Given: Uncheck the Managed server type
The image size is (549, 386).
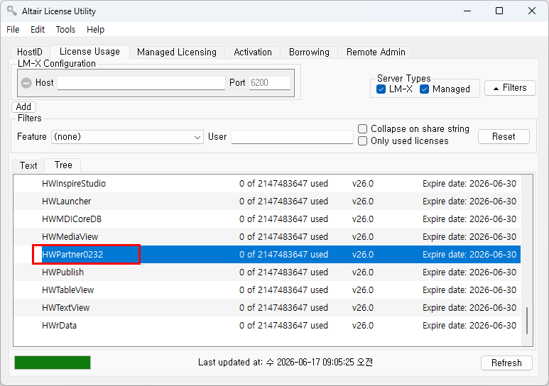Looking at the screenshot, I should tap(424, 89).
